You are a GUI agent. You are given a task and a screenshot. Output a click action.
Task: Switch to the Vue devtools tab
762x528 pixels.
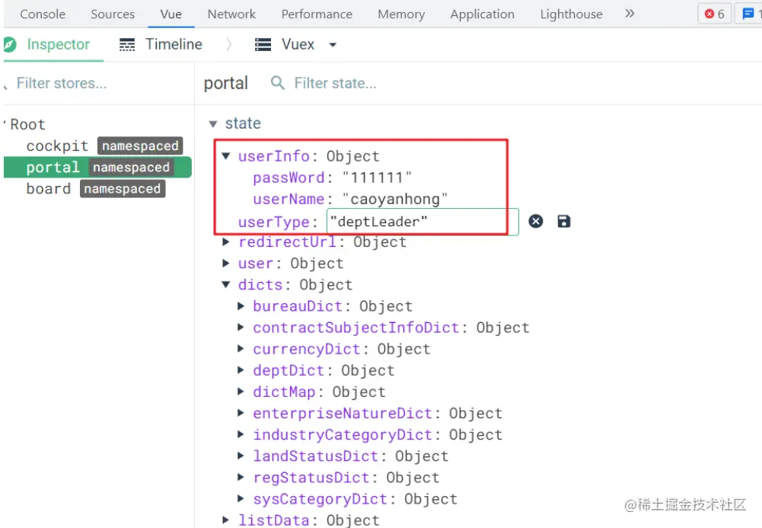[x=171, y=14]
